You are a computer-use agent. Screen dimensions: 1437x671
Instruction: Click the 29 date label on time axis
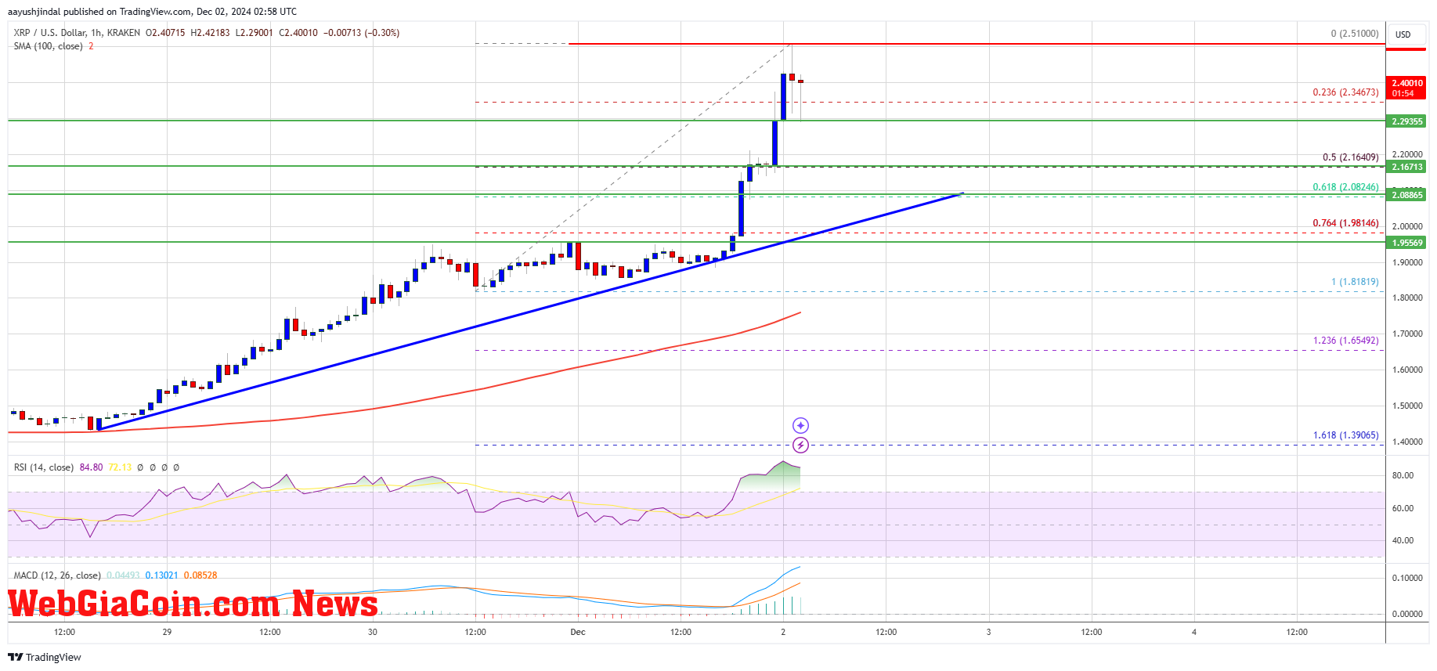pos(167,632)
